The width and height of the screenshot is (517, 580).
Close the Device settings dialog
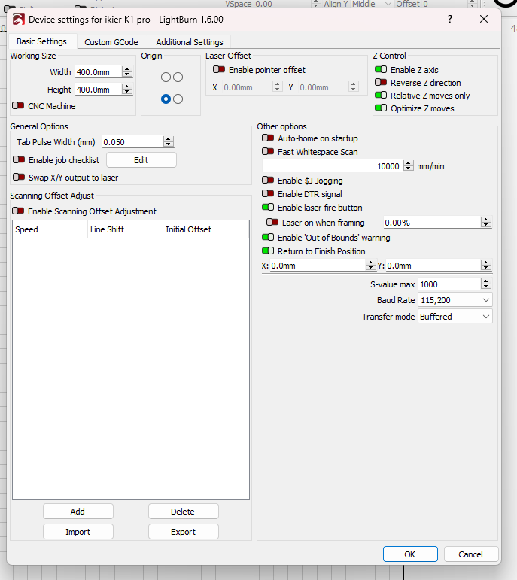484,19
